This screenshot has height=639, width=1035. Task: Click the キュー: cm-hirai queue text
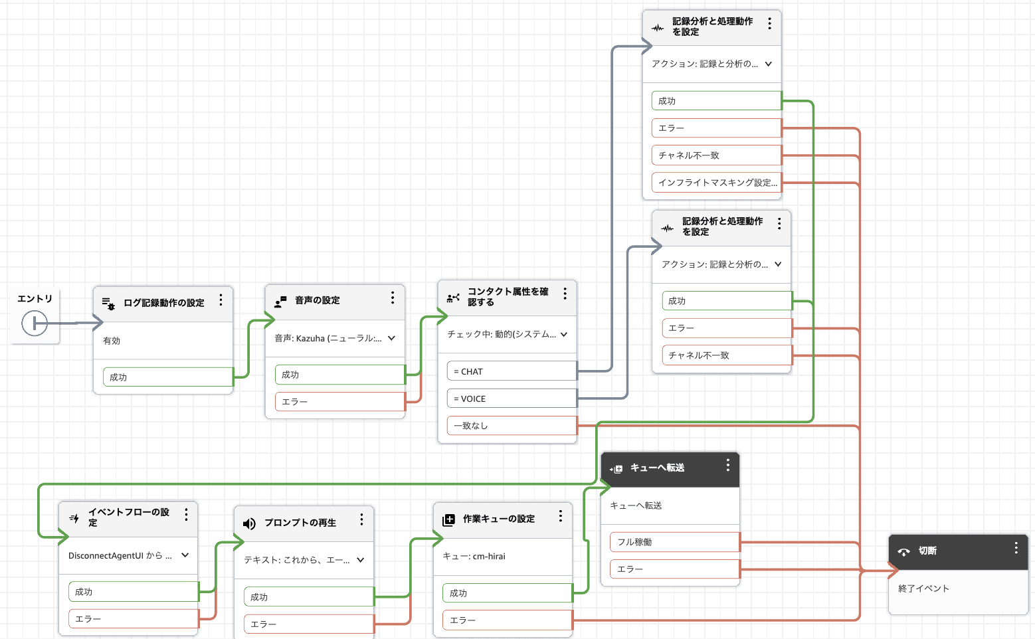(x=474, y=556)
